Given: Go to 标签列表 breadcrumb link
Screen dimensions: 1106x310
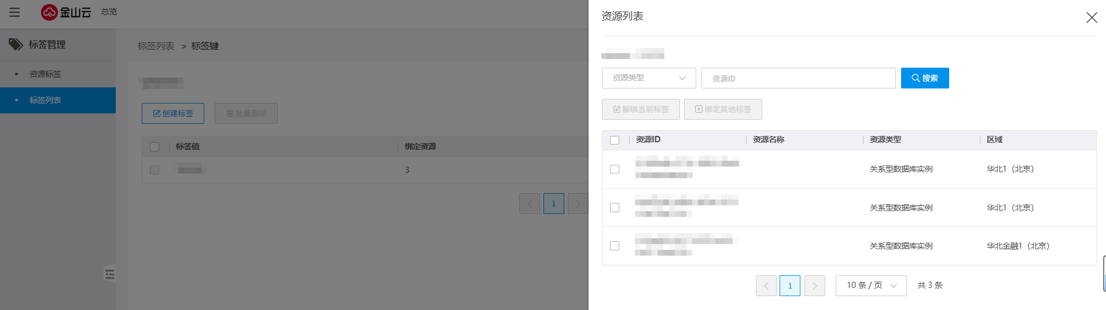Looking at the screenshot, I should pos(156,46).
